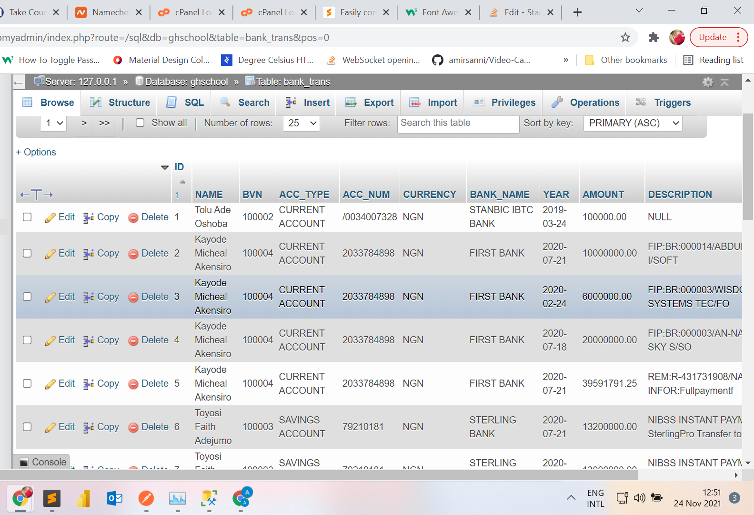Screen dimensions: 754x515
Task: Show hidden system tray icons
Action: coord(571,498)
